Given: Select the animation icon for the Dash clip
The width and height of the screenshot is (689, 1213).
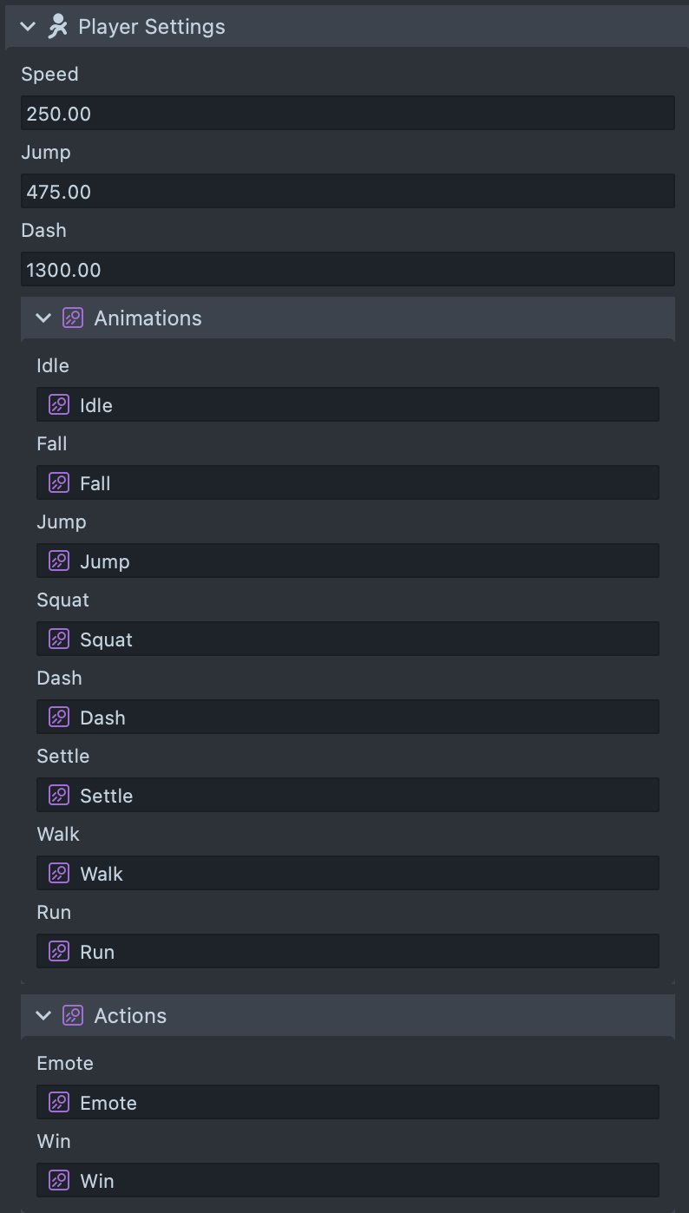Looking at the screenshot, I should tap(57, 717).
